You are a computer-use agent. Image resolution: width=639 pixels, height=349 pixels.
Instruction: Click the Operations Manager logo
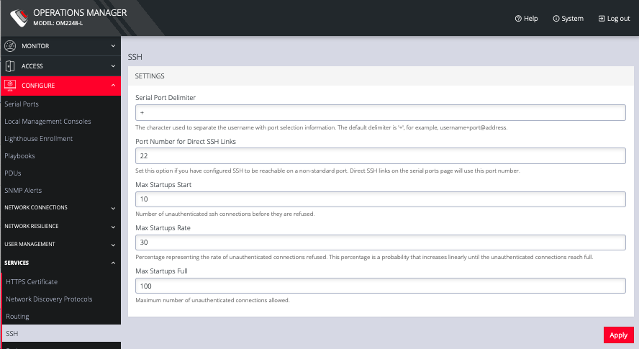[x=18, y=17]
